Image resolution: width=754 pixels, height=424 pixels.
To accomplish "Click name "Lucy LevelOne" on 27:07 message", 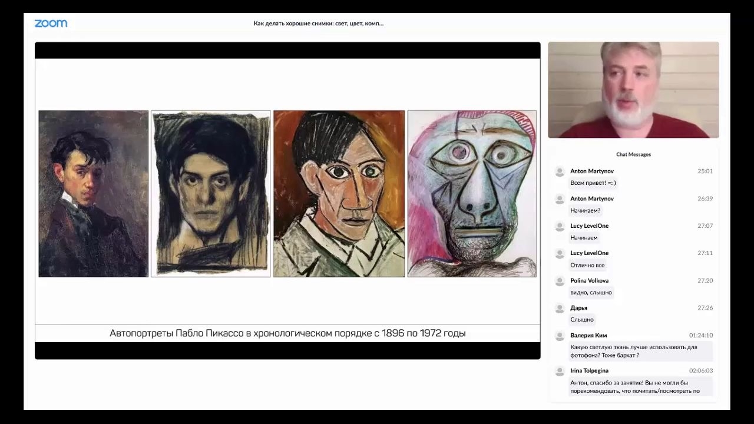I will click(590, 226).
